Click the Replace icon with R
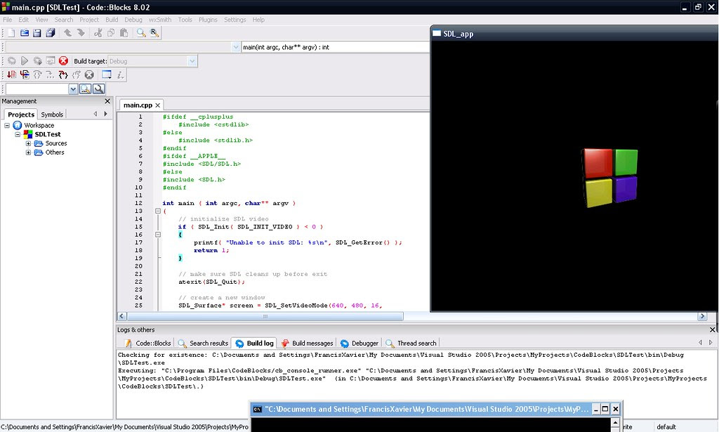719x432 pixels. tap(154, 33)
